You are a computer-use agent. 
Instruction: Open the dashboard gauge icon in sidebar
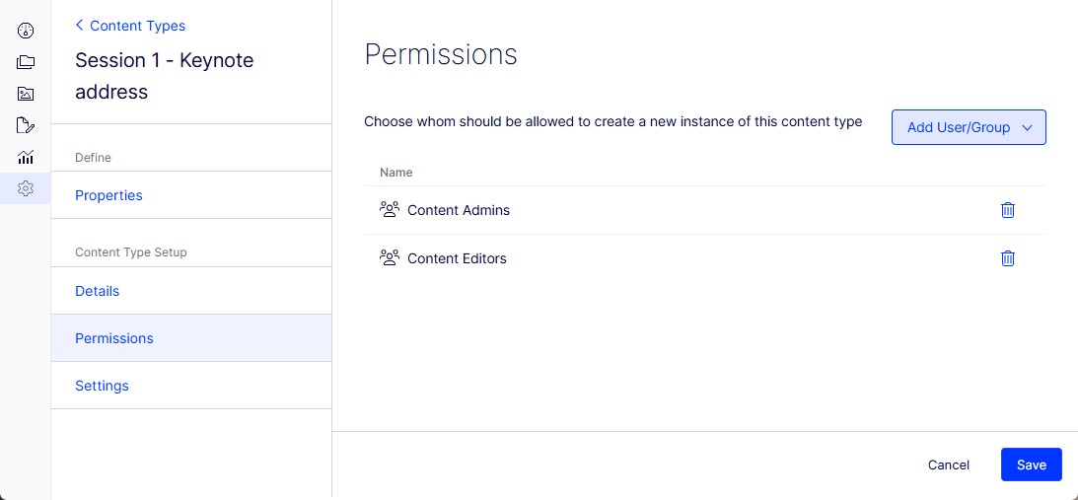pos(26,31)
